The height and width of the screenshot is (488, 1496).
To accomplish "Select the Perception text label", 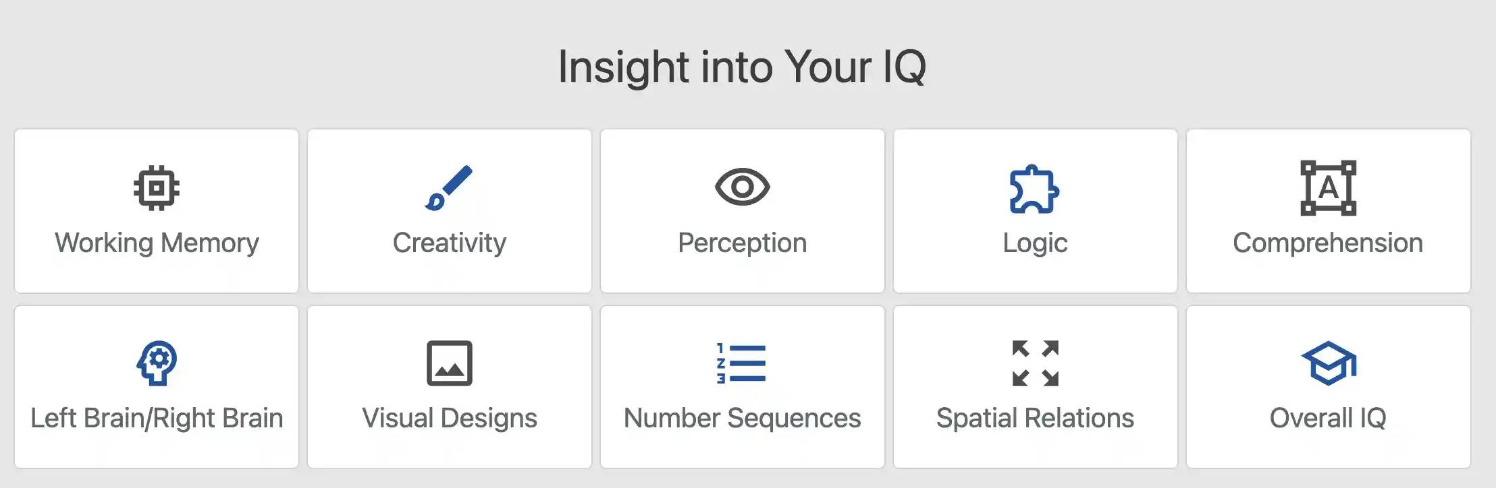I will click(742, 243).
